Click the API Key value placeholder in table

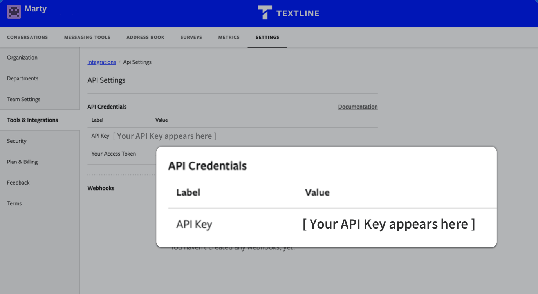coord(164,136)
